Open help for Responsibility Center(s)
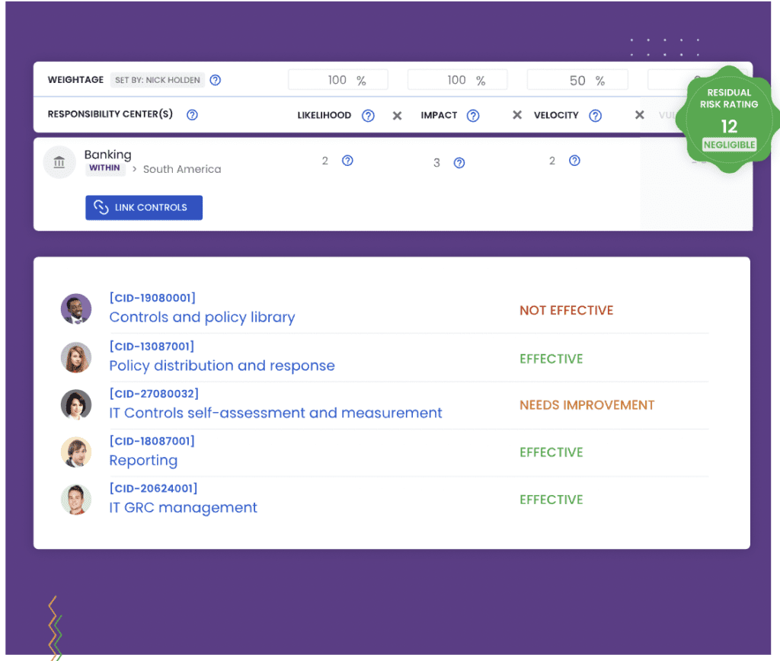 coord(192,115)
